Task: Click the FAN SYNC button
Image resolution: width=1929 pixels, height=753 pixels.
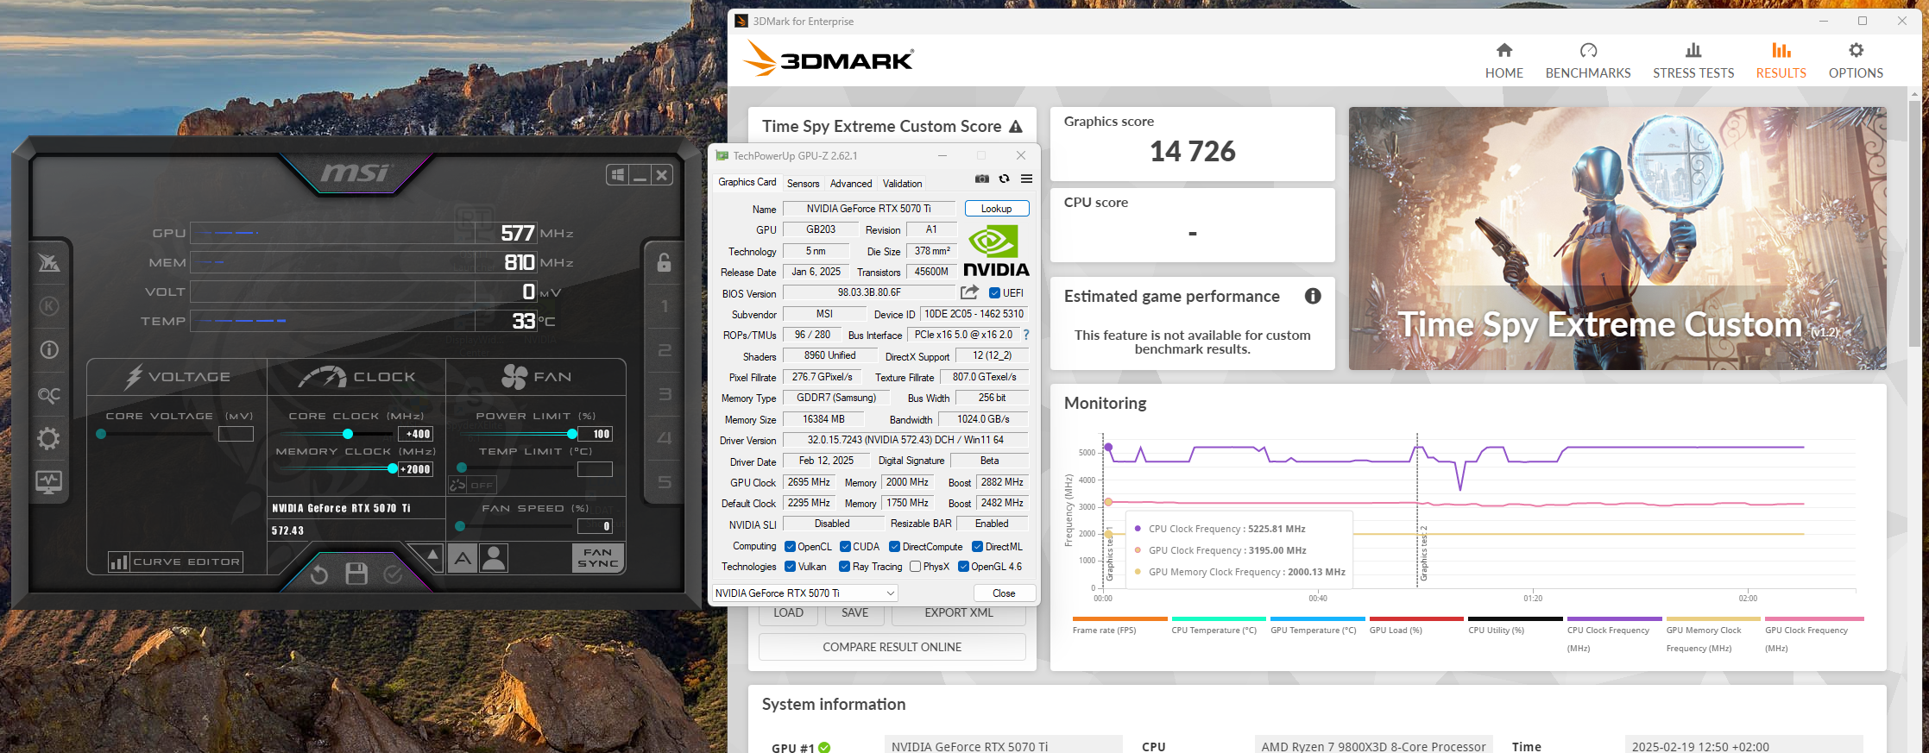Action: 597,558
